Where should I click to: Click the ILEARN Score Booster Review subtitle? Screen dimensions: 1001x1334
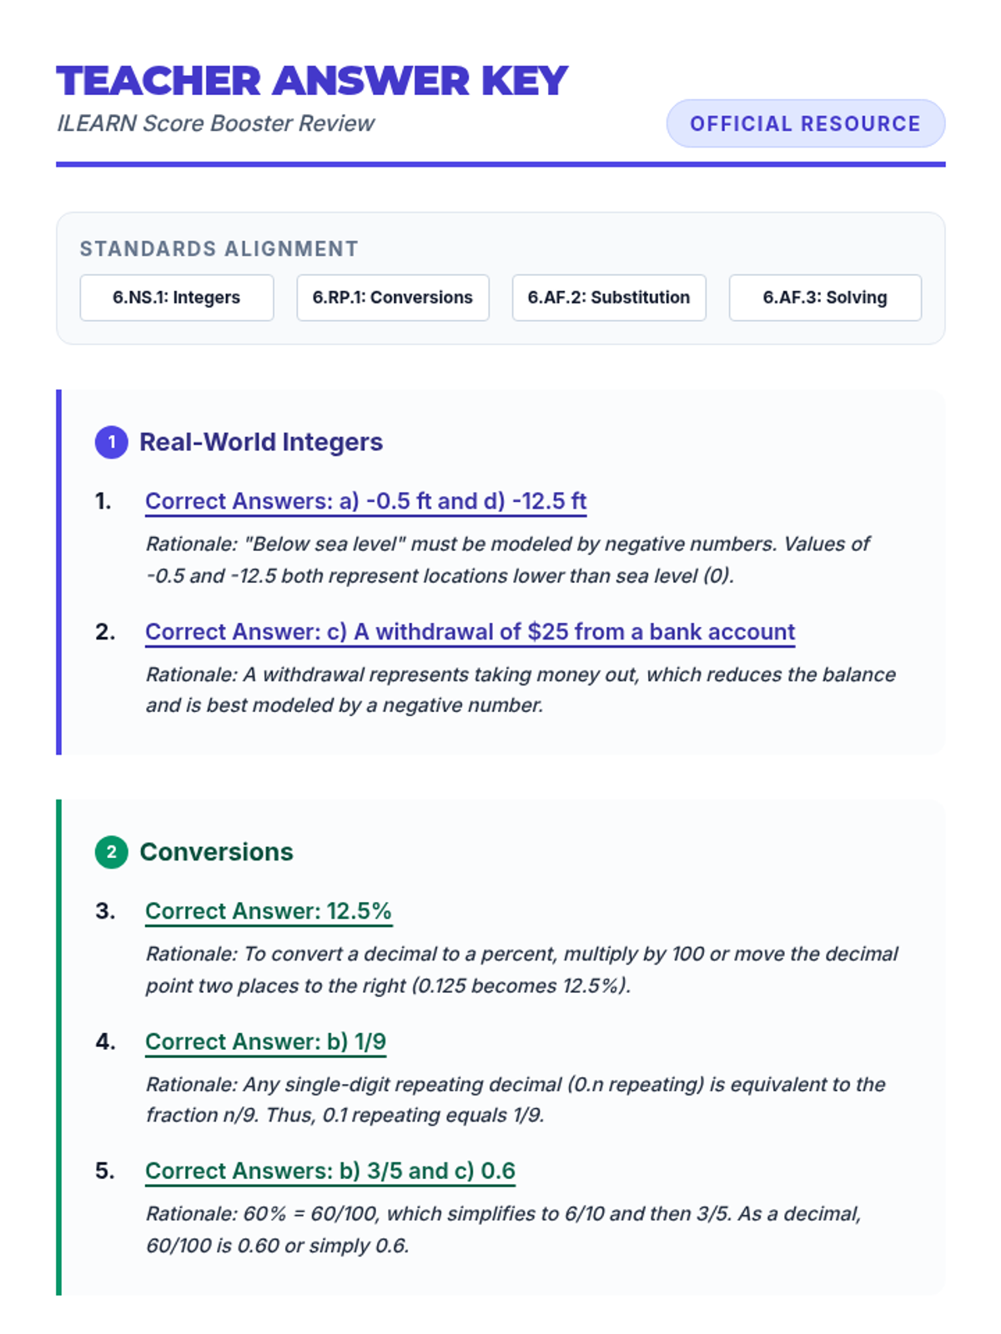(x=215, y=123)
